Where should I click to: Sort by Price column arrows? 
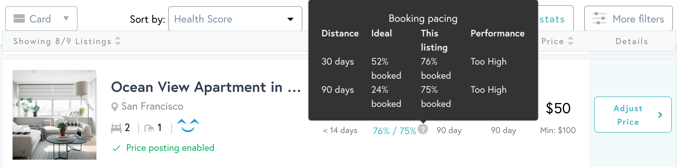coord(571,41)
